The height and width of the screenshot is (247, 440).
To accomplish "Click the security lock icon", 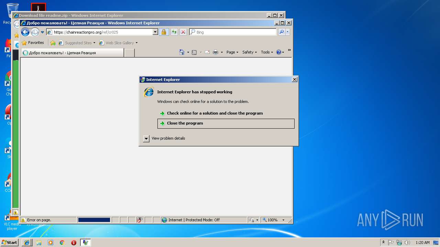I will (x=164, y=32).
